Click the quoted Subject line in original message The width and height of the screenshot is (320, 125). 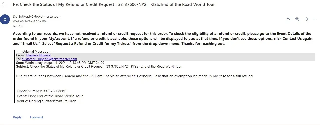tap(99, 67)
